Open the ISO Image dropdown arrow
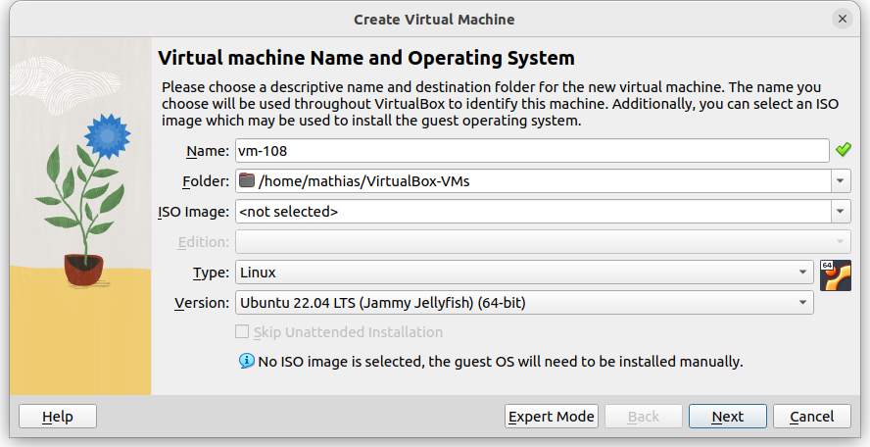 pos(841,212)
